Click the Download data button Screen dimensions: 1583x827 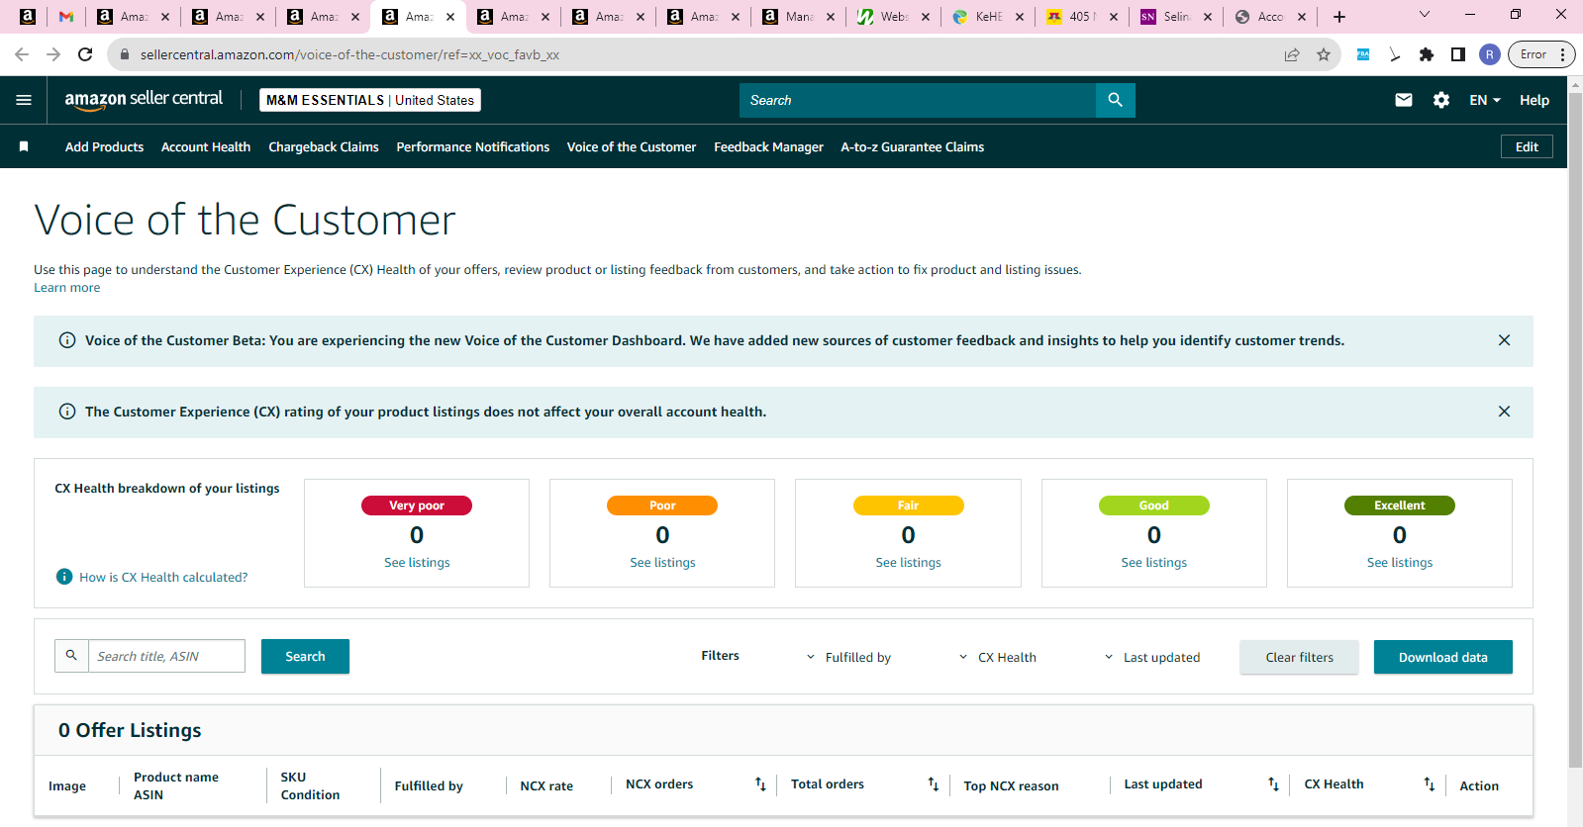pos(1442,657)
